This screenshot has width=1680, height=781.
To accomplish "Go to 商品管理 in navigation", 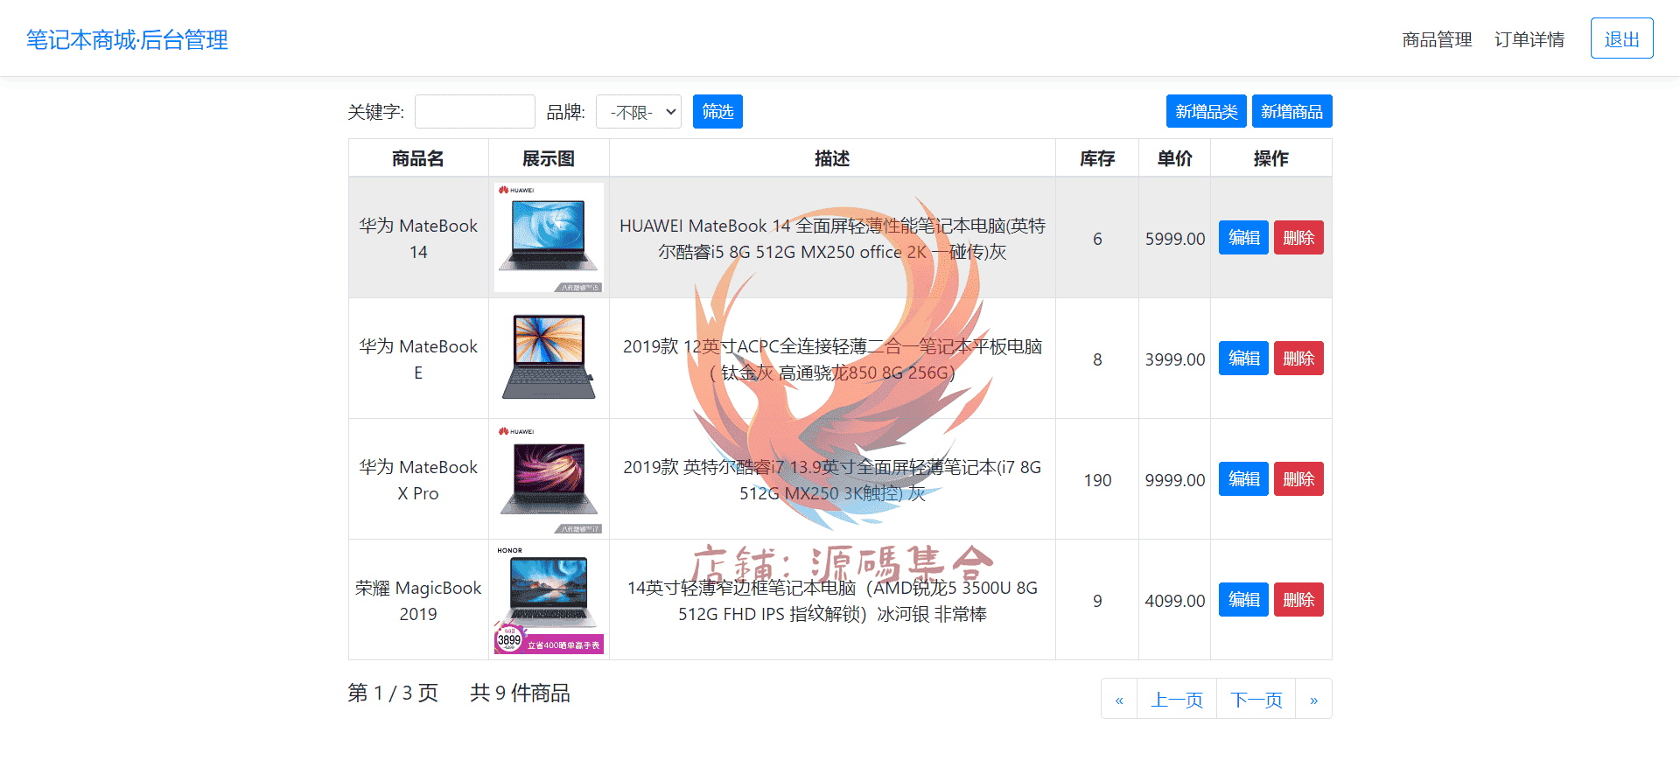I will coord(1437,39).
